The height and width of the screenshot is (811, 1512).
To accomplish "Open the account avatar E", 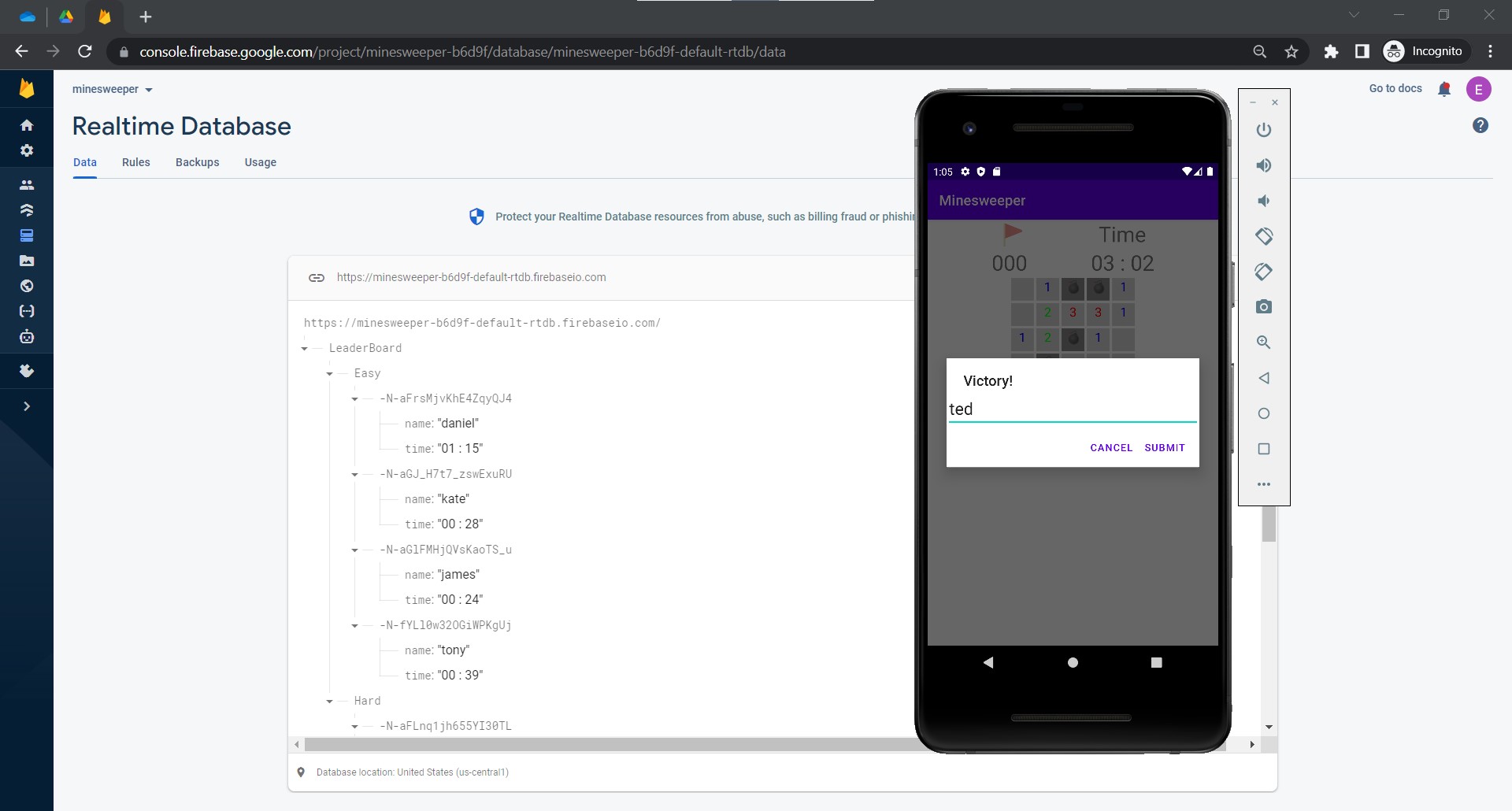I will click(x=1479, y=89).
